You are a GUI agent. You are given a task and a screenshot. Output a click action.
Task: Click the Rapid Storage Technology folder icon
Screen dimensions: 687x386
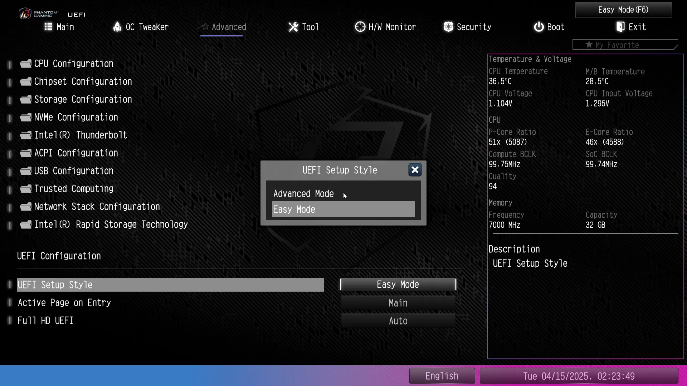[x=25, y=224]
